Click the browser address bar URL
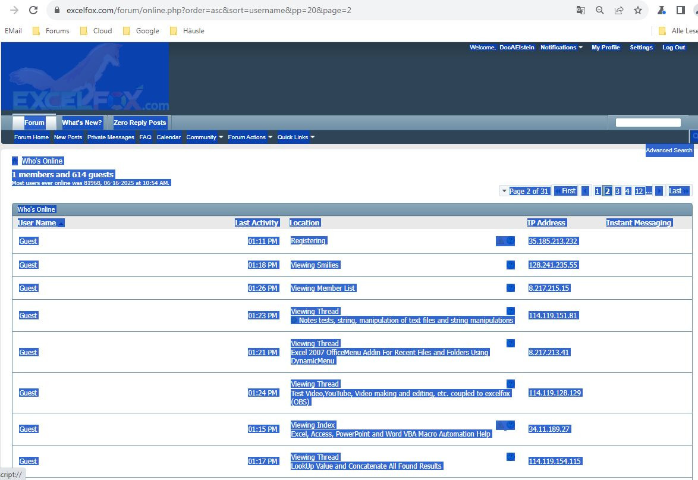 209,10
